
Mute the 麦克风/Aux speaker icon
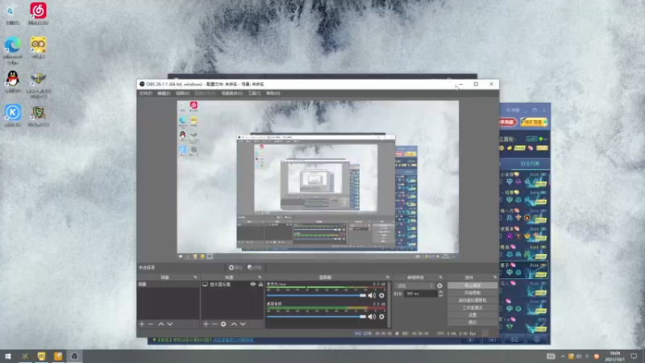coord(372,295)
